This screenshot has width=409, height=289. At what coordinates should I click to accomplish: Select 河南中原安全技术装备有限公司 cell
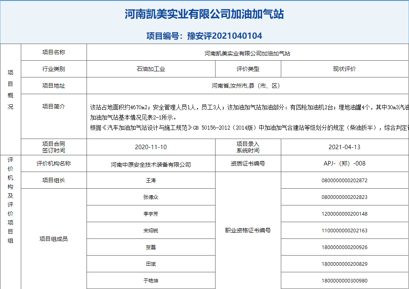click(x=151, y=163)
